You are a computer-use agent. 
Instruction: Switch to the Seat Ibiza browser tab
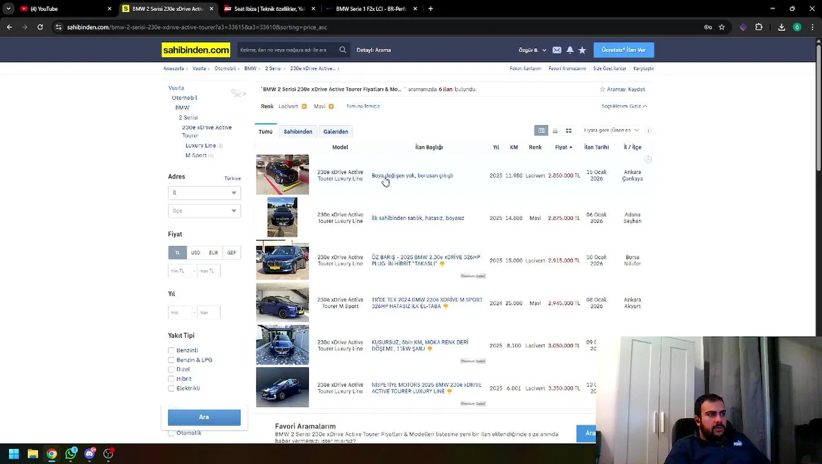point(269,9)
